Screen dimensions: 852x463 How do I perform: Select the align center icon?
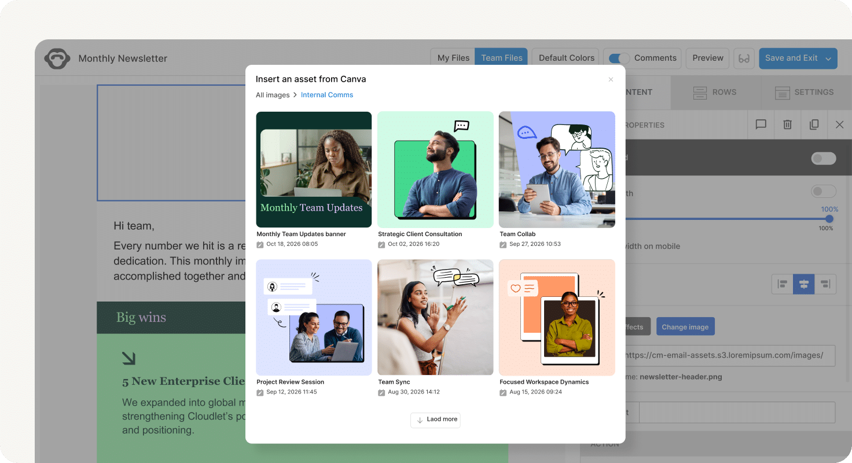tap(803, 284)
